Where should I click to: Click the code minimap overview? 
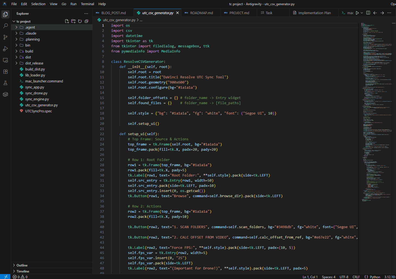(376, 109)
